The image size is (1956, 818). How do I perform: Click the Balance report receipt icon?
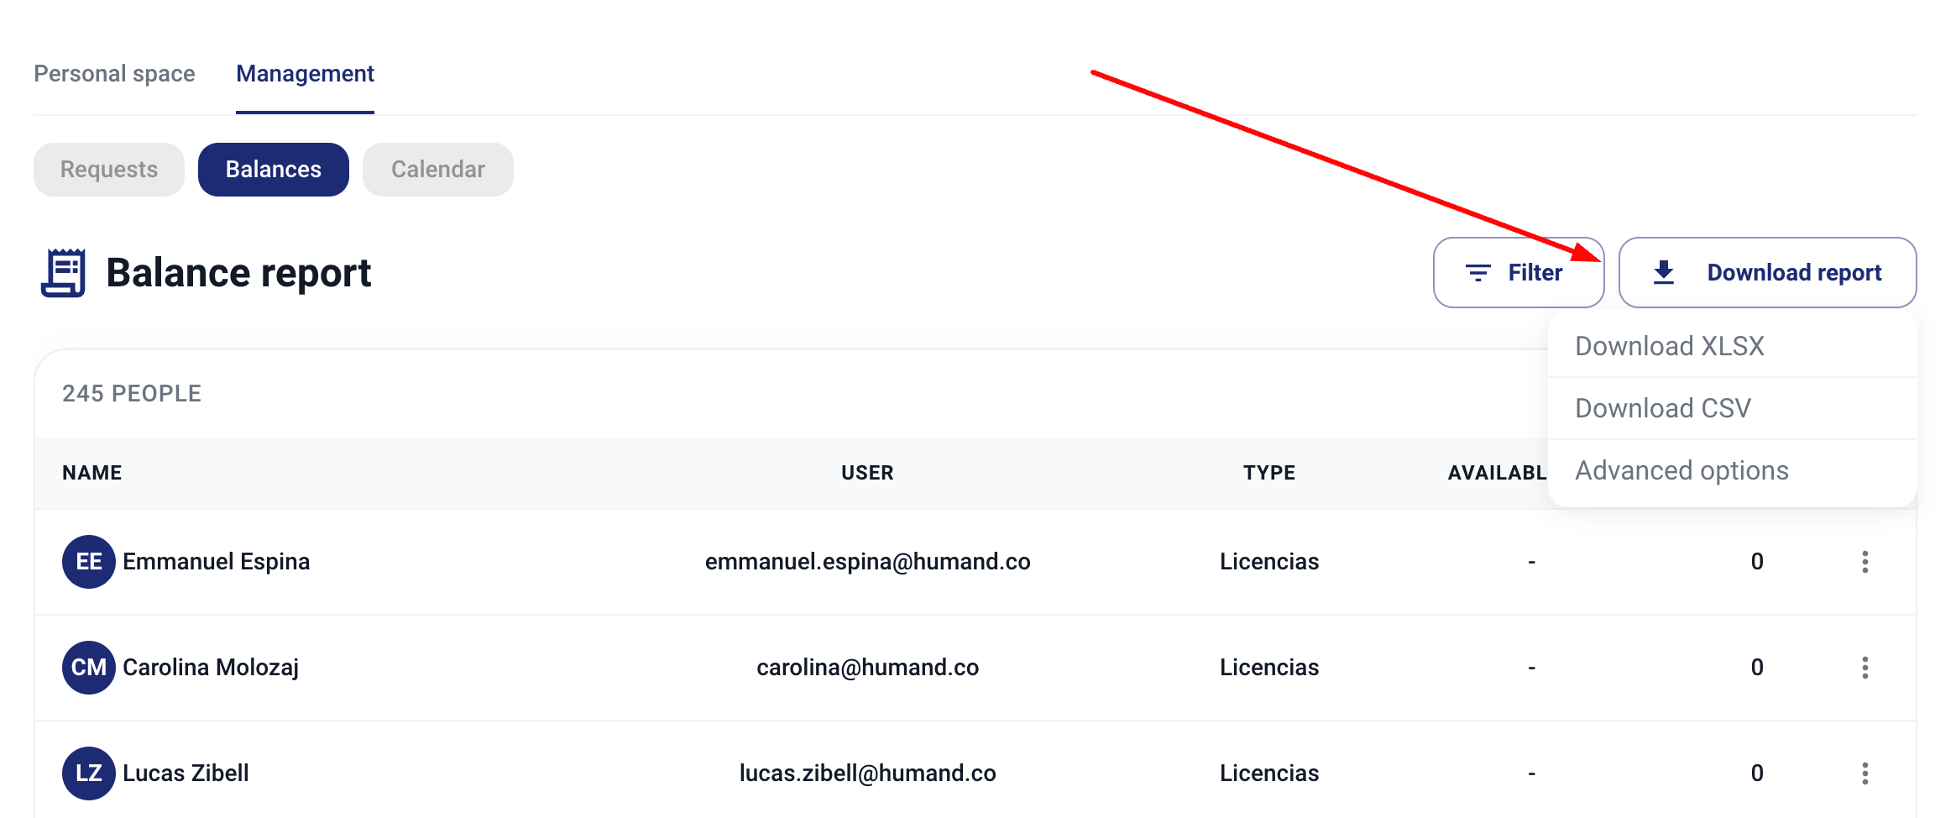(x=64, y=273)
